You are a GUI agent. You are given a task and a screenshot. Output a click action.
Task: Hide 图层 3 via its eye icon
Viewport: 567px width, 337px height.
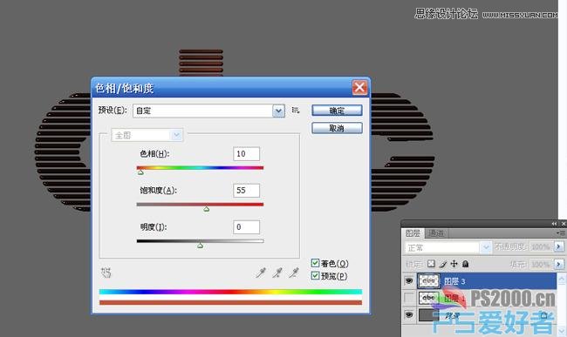click(x=409, y=280)
